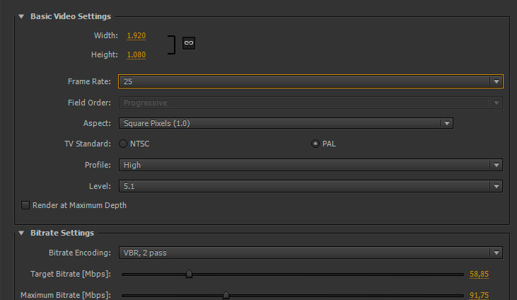
Task: Click the Target Bitrate slider handle
Action: 189,274
